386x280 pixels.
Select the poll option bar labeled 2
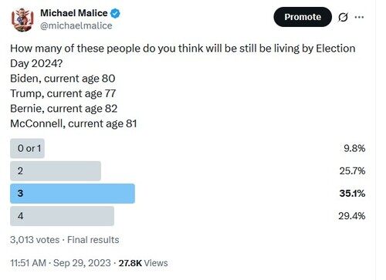(x=56, y=171)
